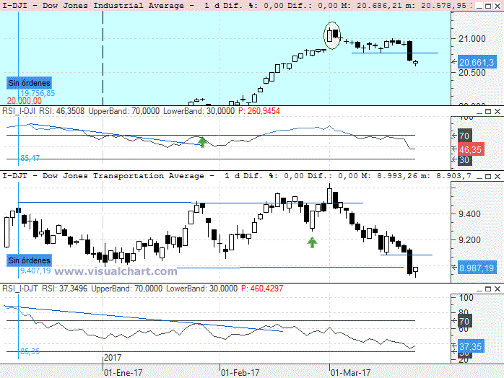Click the 01-Ene-17 date label on time axis
Screen dimensions: 504x378
[x=123, y=373]
